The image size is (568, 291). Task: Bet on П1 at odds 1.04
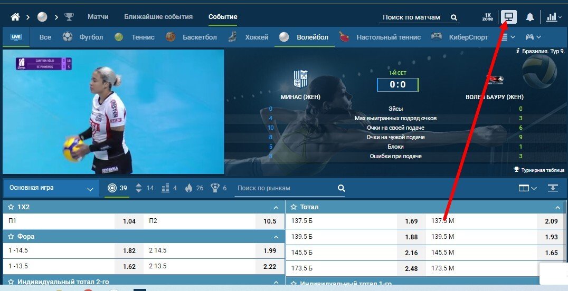click(x=129, y=221)
